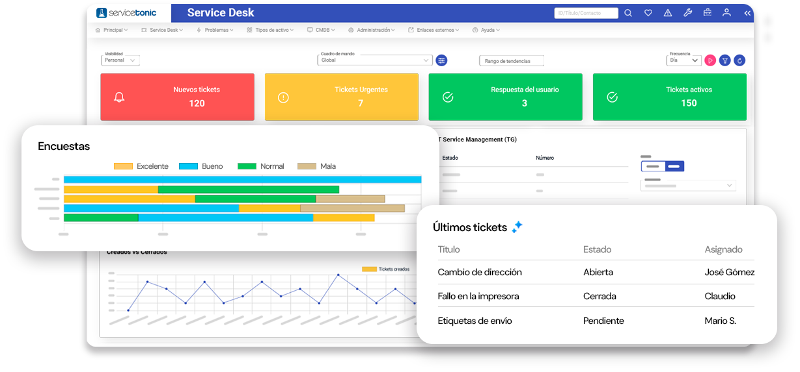Open the briefcase icon in header
The width and height of the screenshot is (800, 372).
pos(707,13)
